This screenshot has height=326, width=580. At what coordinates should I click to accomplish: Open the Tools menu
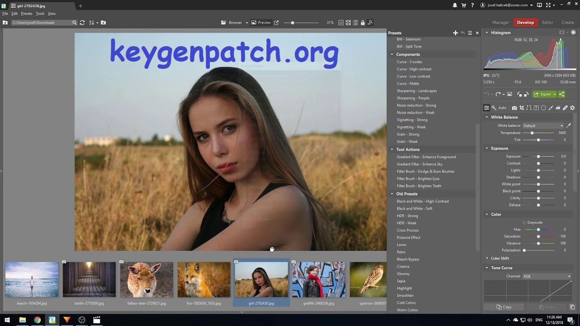[40, 14]
